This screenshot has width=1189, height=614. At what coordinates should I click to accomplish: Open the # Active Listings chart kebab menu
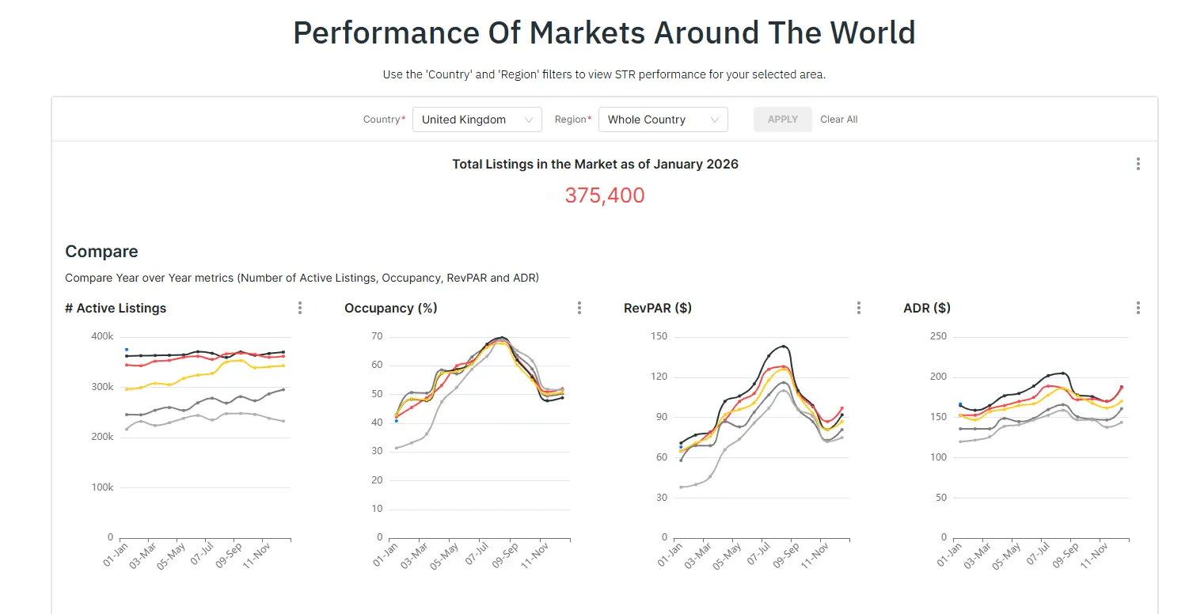pos(300,308)
